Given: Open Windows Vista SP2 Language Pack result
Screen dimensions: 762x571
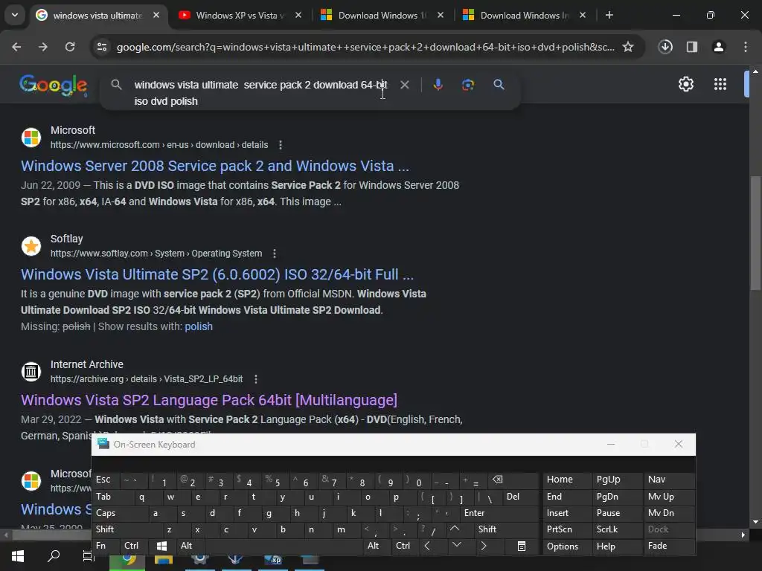Looking at the screenshot, I should coord(209,400).
